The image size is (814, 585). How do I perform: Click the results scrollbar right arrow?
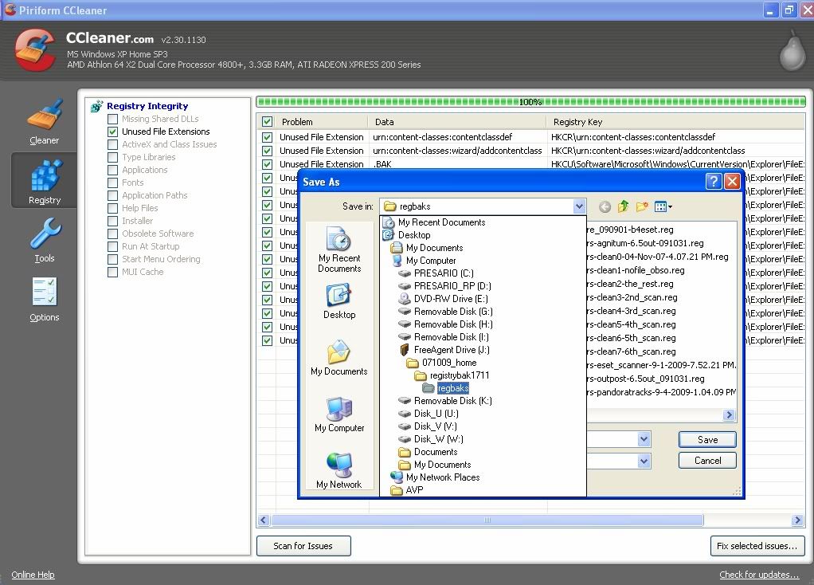pos(797,520)
